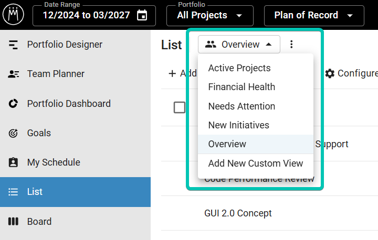The image size is (378, 240).
Task: Click the Goals target icon
Action: coord(14,133)
